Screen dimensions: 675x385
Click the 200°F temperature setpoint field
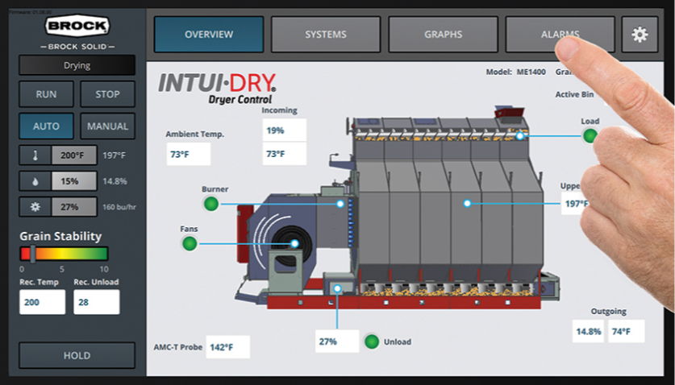[74, 155]
